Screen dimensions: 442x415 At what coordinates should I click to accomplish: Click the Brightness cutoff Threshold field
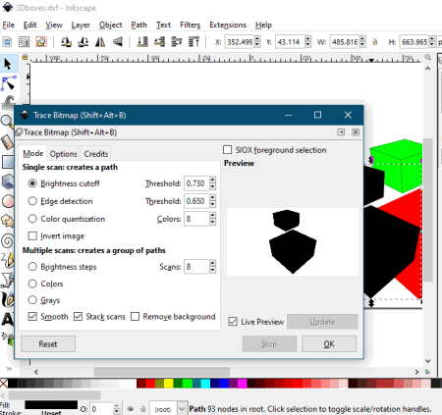pos(196,183)
